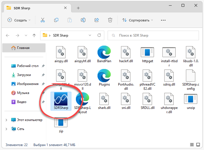Image resolution: width=204 pixels, height=150 pixels.
Task: Open Музыка in sidebar
Action: 23,93
